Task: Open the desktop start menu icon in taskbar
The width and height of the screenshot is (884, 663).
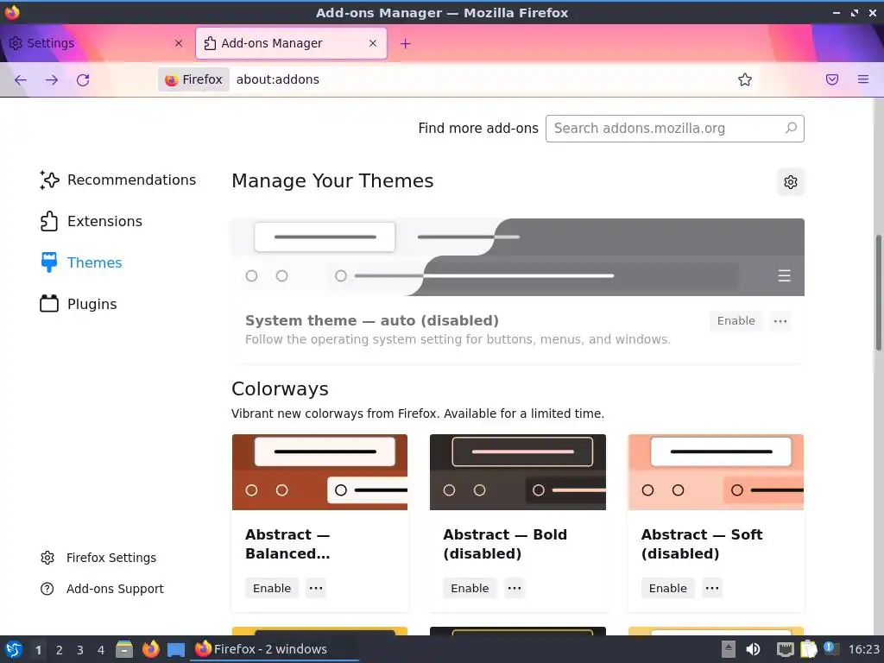Action: click(14, 649)
